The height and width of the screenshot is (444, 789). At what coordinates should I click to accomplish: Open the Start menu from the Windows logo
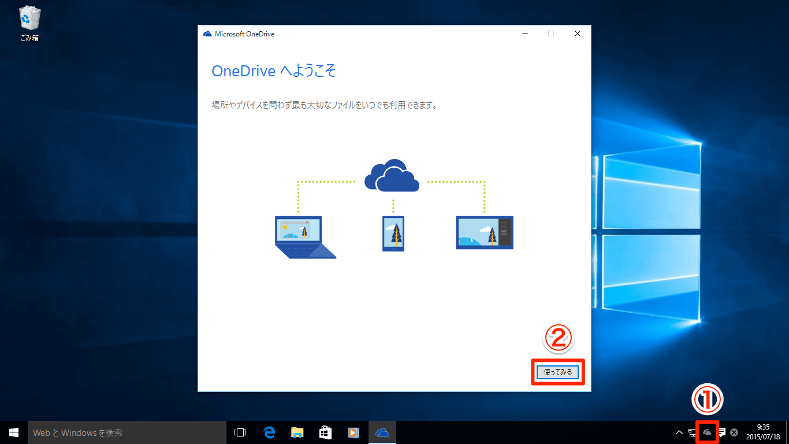pyautogui.click(x=14, y=432)
